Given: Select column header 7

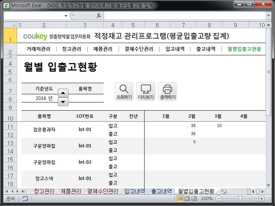Looking at the screenshot, I should click(x=183, y=25).
